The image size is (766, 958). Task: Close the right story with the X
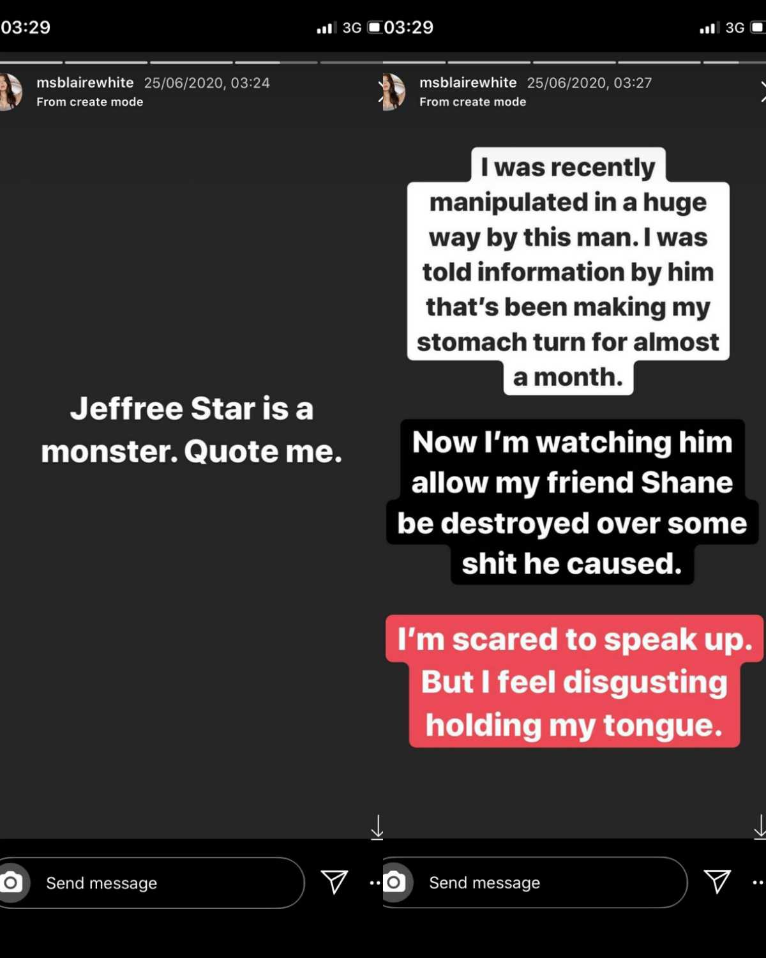(x=763, y=92)
